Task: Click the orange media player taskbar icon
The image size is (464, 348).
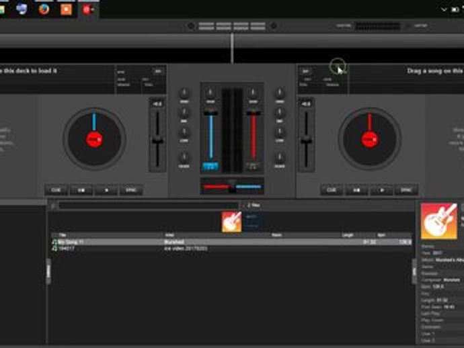Action: tap(66, 9)
